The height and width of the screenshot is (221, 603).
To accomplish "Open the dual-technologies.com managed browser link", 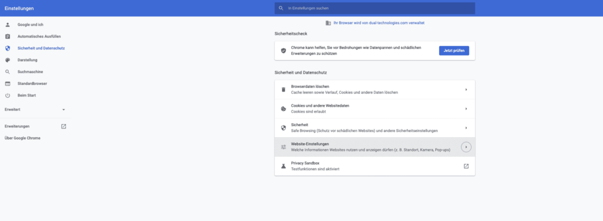I will coord(379,23).
